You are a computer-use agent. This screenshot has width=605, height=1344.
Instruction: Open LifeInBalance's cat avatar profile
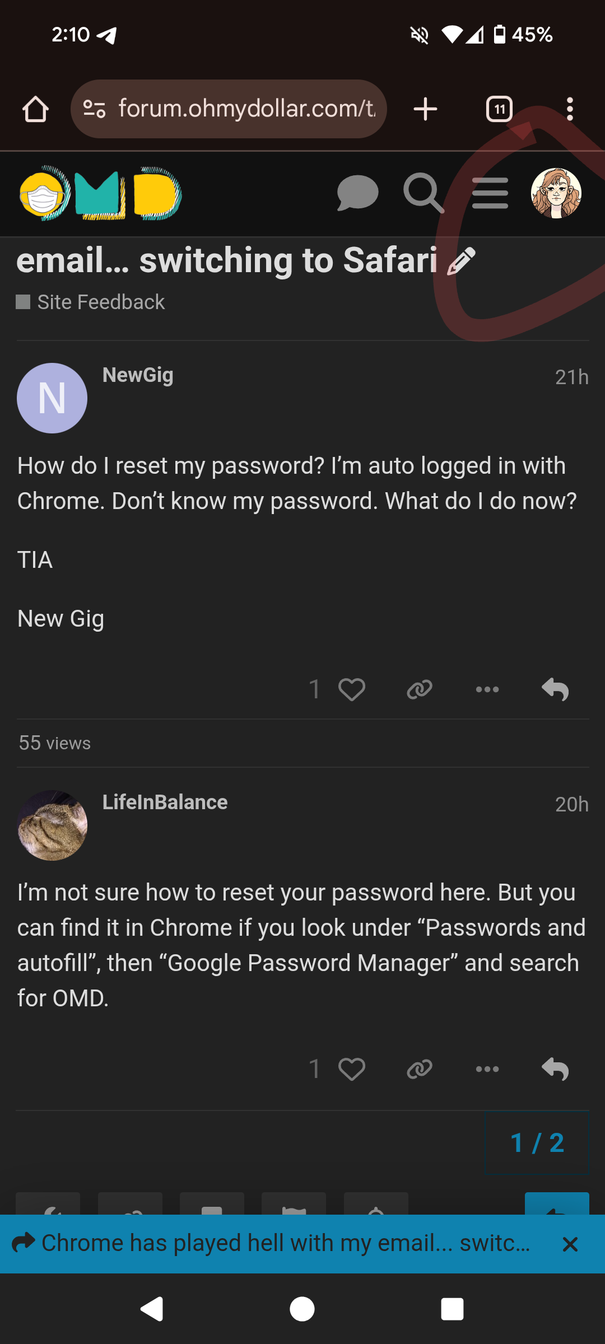coord(52,825)
